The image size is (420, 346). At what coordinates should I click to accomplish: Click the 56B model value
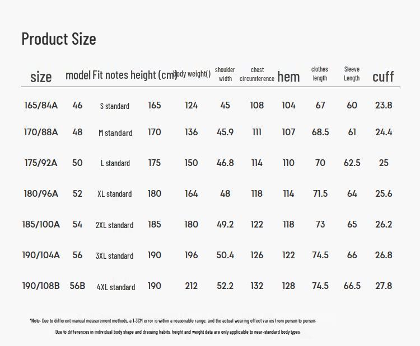tap(77, 286)
